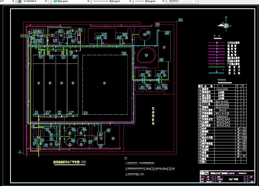Select the number 6 in large dashed rectangle
Viewport: 259px width, 186px height.
pyautogui.click(x=104, y=83)
